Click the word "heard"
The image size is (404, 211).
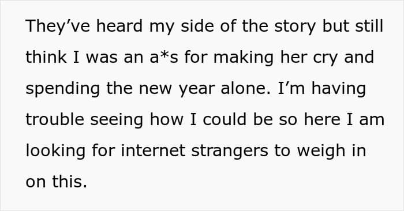click(x=119, y=26)
